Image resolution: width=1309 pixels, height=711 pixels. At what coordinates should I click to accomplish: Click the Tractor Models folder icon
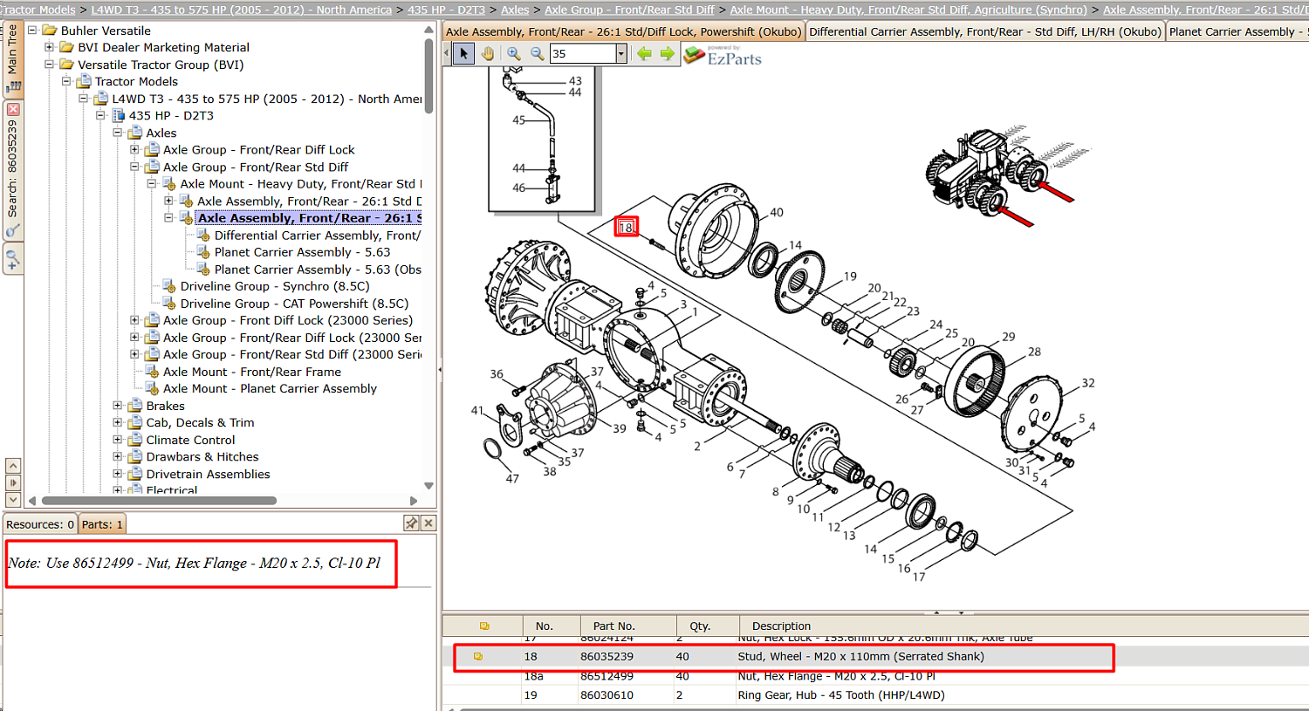click(x=83, y=82)
